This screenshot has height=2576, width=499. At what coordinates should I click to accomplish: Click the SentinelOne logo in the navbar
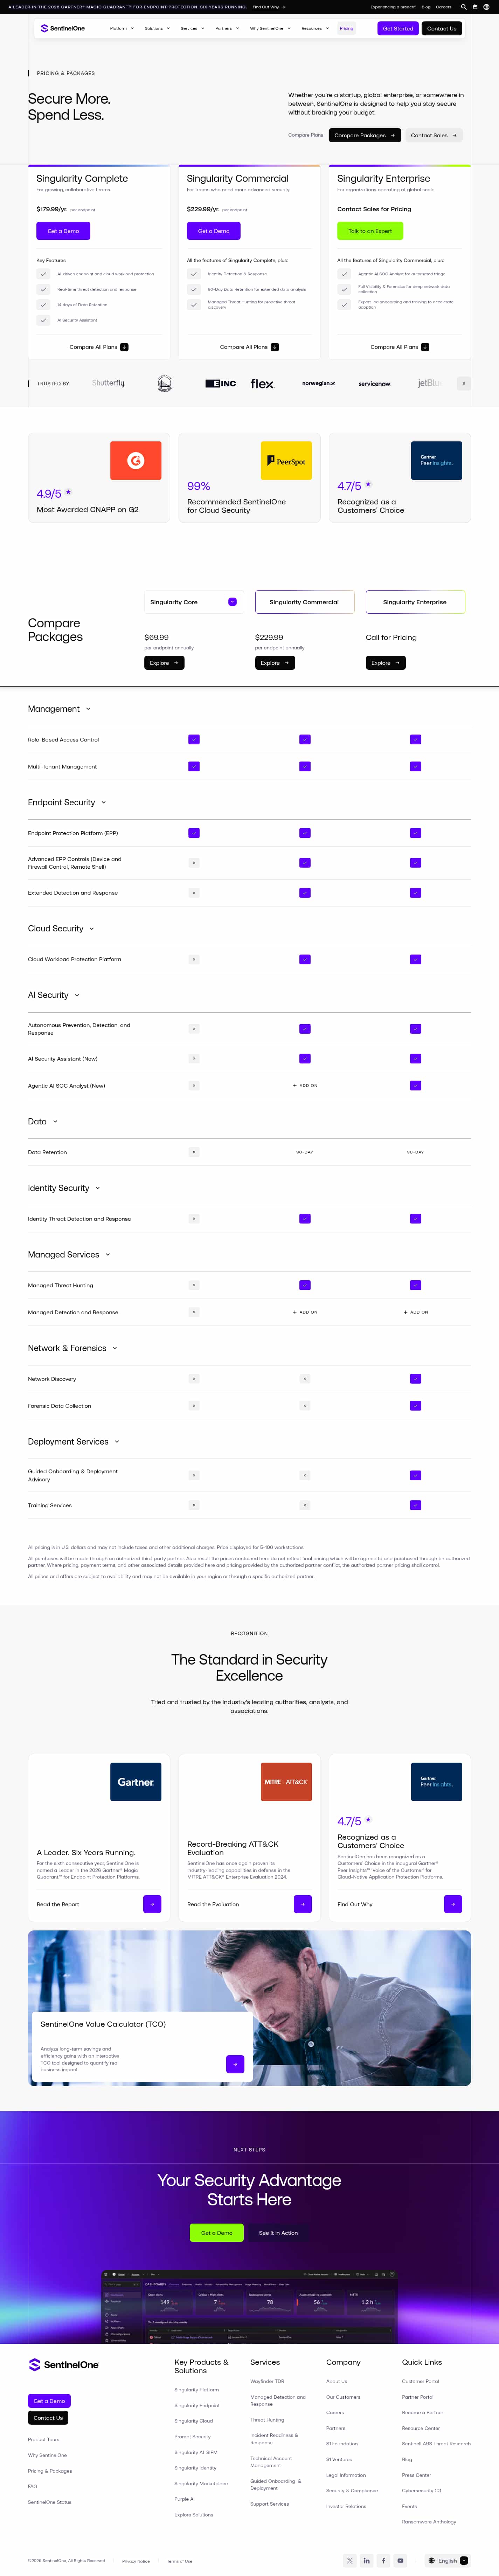click(x=62, y=28)
